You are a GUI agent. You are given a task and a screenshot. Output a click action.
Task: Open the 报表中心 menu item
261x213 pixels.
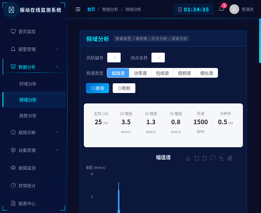pos(34,203)
